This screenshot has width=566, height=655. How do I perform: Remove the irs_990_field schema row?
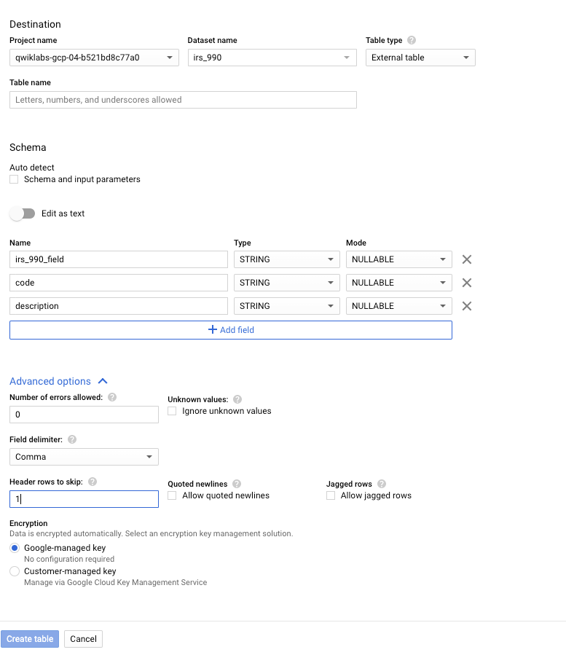pyautogui.click(x=467, y=259)
